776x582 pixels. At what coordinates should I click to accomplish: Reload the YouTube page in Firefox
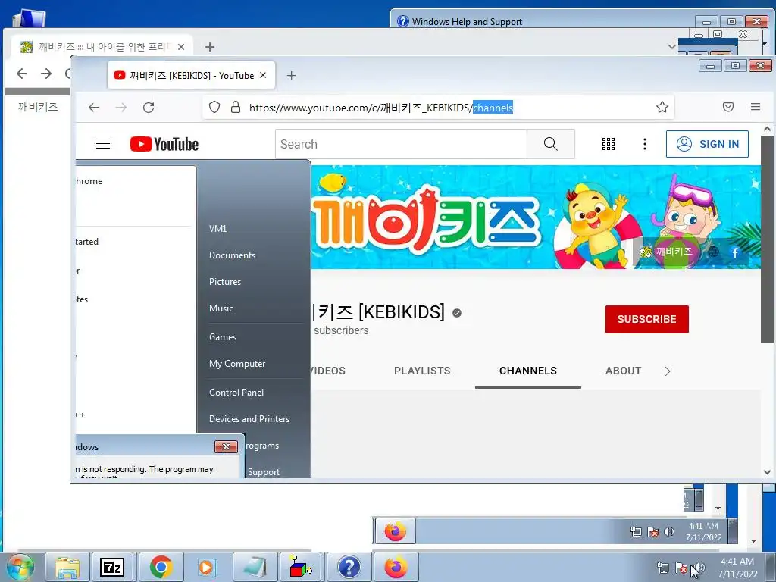[149, 108]
